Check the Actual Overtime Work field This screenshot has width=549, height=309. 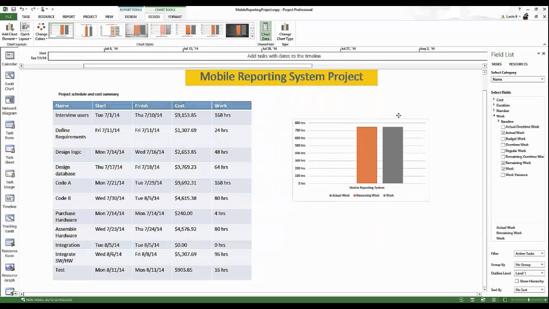503,127
